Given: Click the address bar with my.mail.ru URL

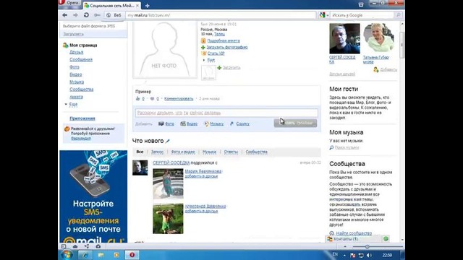Looking at the screenshot, I should click(x=221, y=15).
